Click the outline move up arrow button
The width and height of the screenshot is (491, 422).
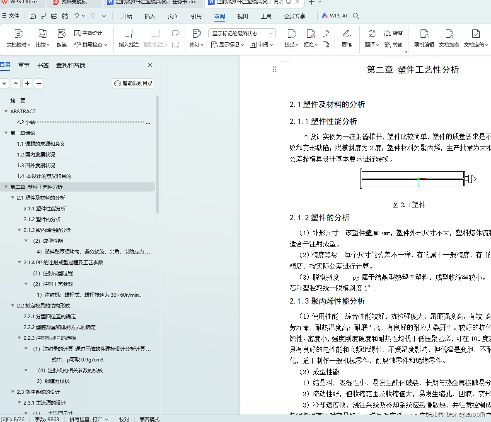(16, 83)
